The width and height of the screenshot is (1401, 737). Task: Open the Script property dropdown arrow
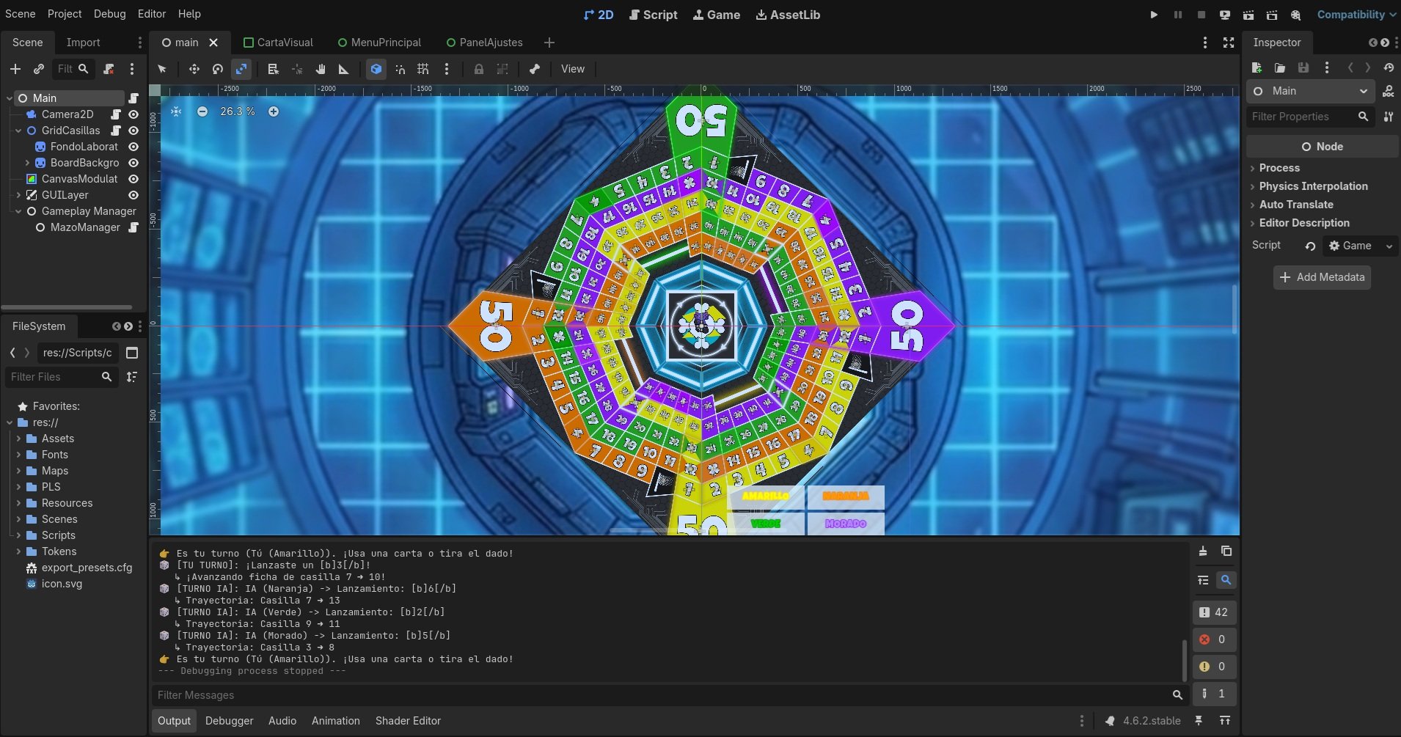(x=1389, y=246)
